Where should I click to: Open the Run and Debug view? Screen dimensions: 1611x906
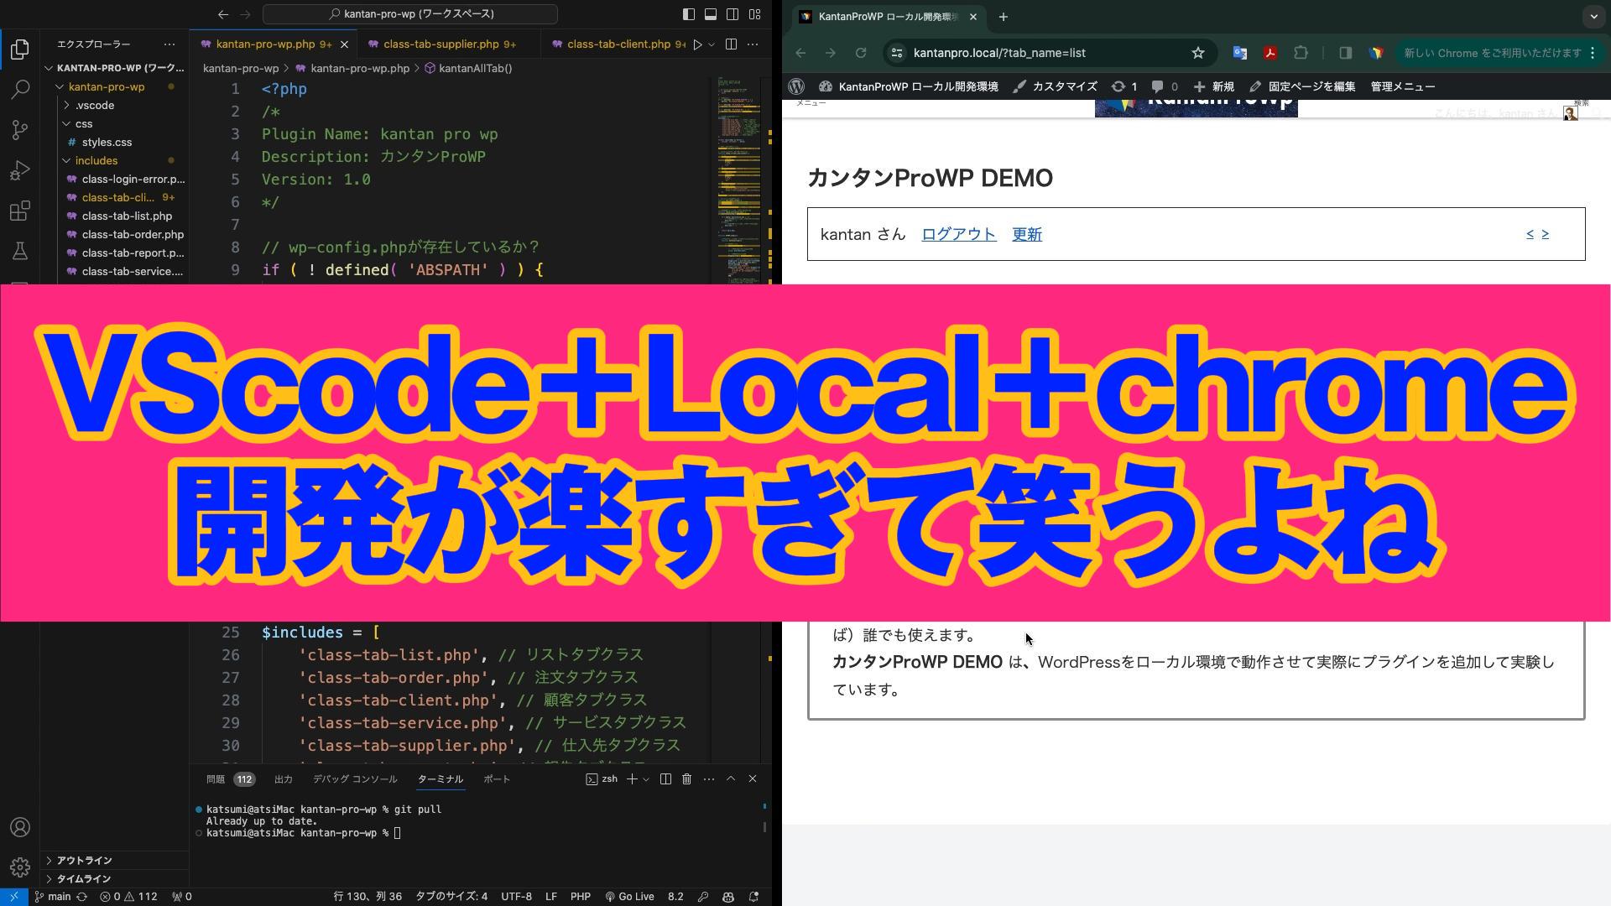point(20,170)
